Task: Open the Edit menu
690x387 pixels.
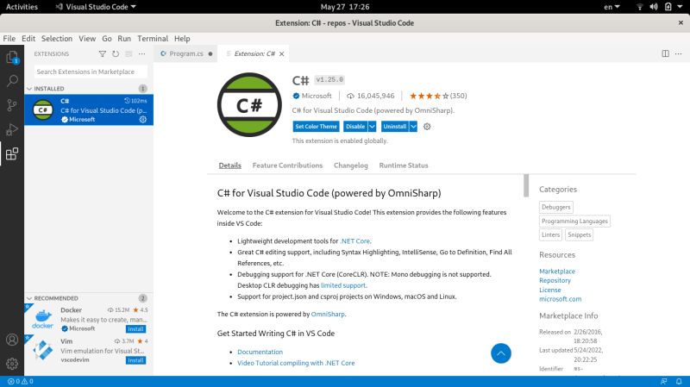Action: tap(28, 39)
